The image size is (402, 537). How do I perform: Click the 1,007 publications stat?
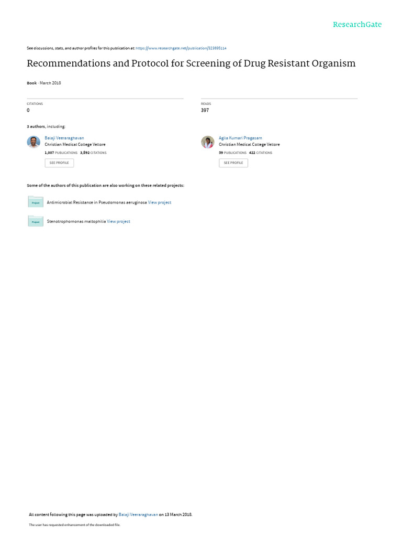(x=61, y=153)
